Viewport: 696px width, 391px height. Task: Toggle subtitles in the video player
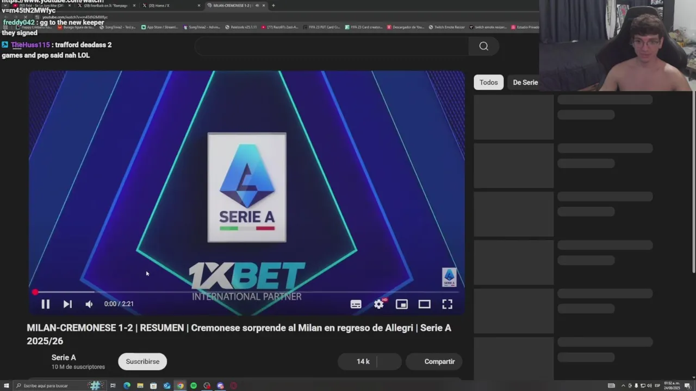click(x=356, y=305)
